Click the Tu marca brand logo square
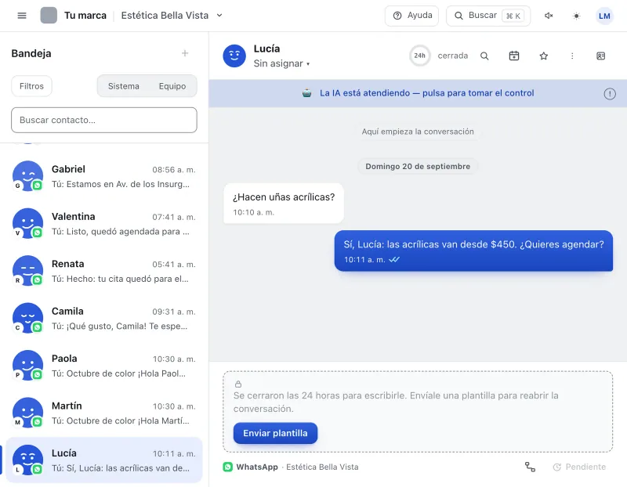 click(49, 16)
